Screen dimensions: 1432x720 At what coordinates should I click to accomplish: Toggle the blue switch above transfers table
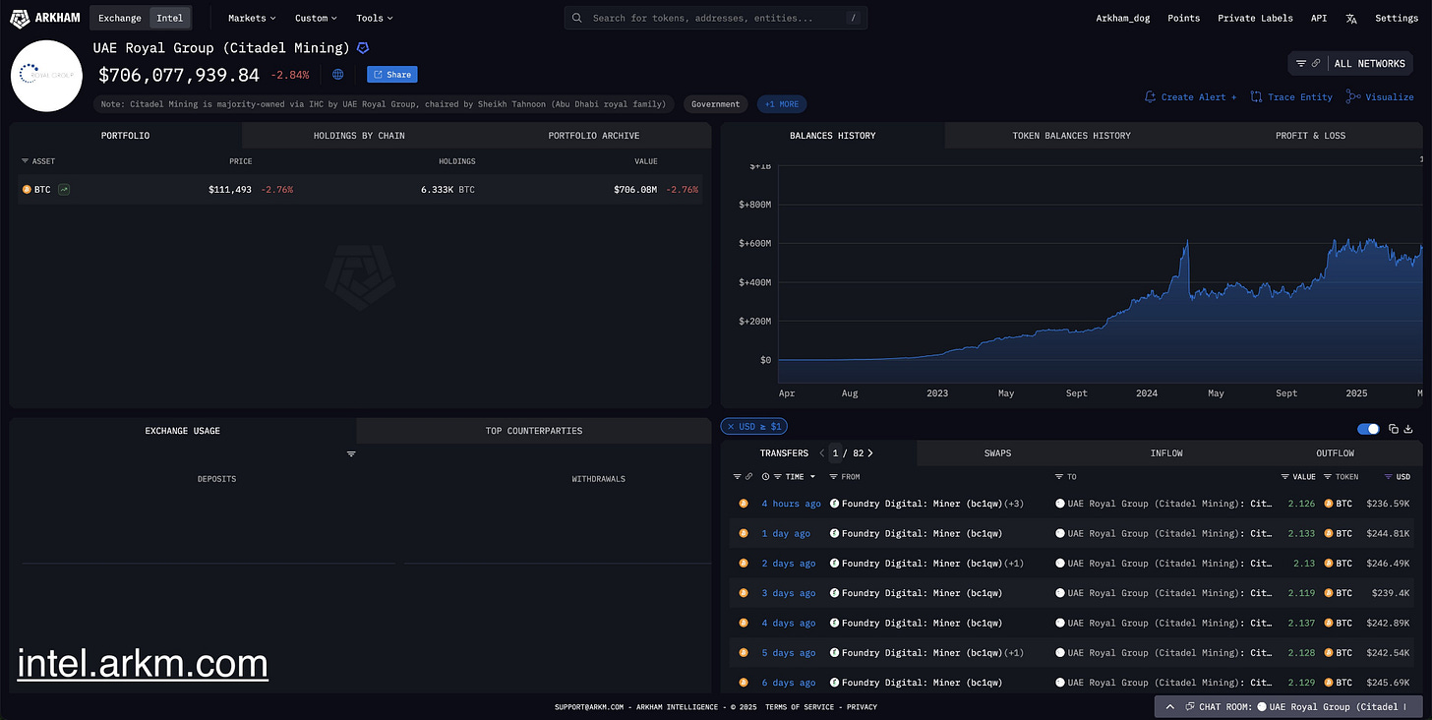tap(1368, 429)
